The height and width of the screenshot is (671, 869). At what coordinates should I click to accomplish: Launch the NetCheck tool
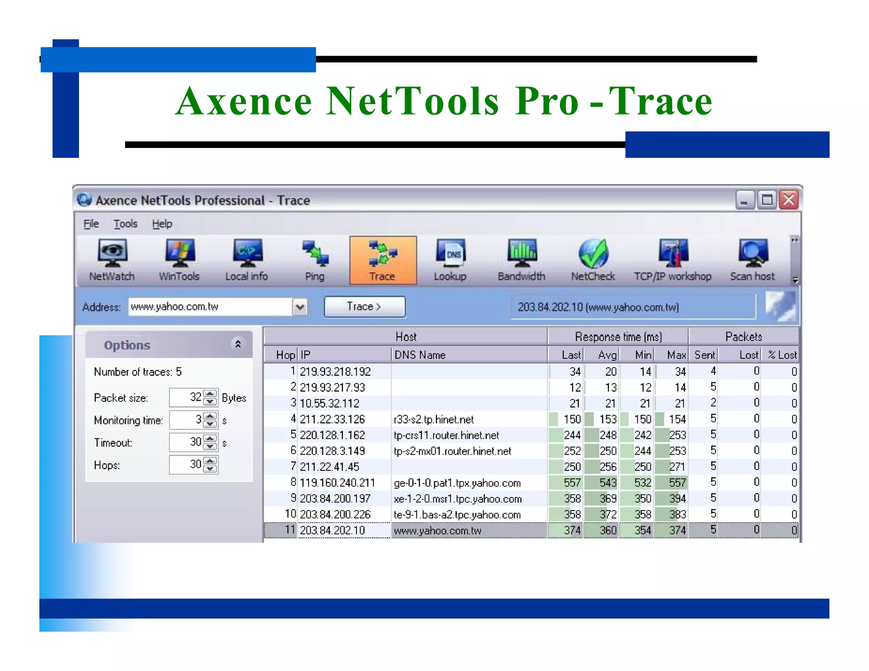(593, 260)
